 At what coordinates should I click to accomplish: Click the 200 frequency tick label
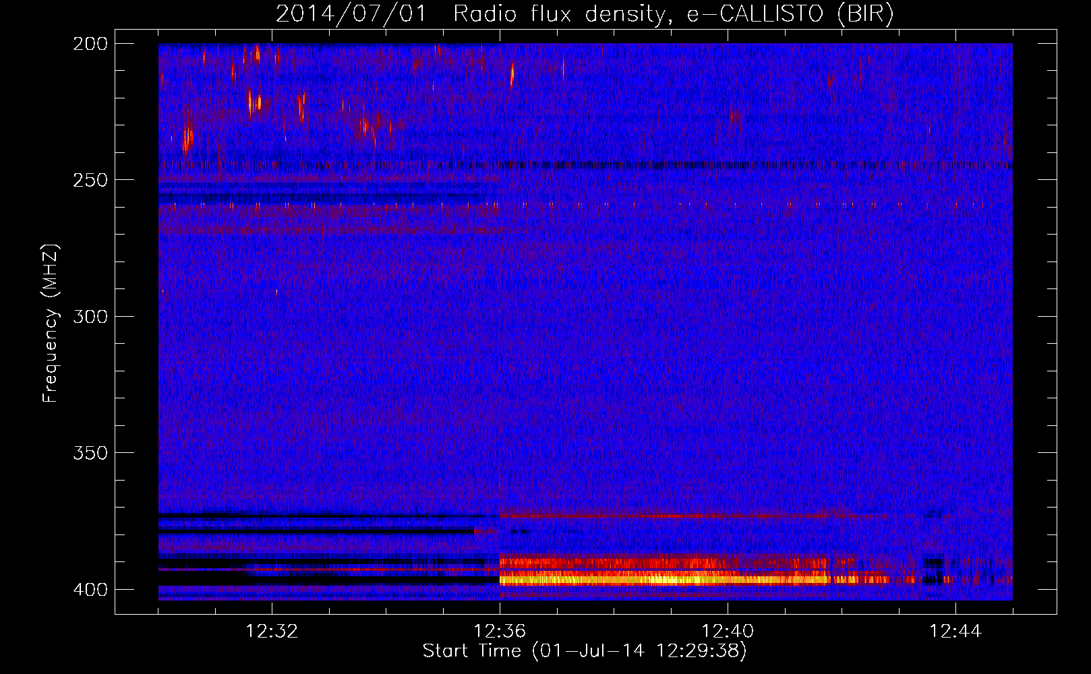coord(90,44)
